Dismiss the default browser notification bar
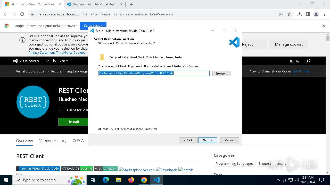This screenshot has height=185, width=330. click(x=324, y=26)
